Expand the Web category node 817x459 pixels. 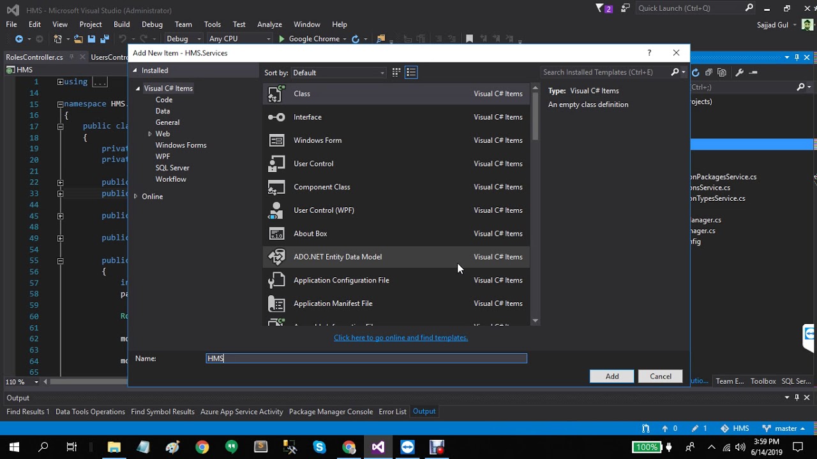149,134
